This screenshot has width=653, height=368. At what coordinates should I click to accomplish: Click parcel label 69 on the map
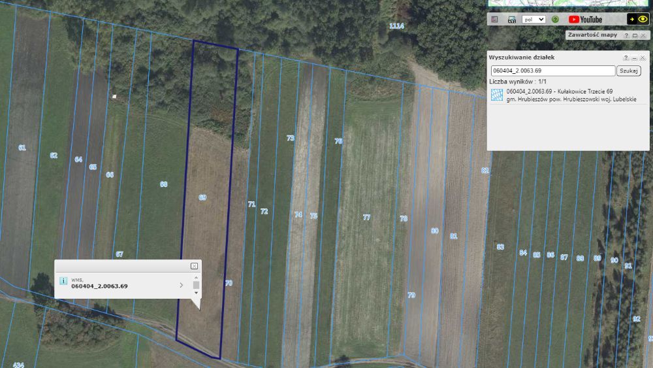click(202, 197)
